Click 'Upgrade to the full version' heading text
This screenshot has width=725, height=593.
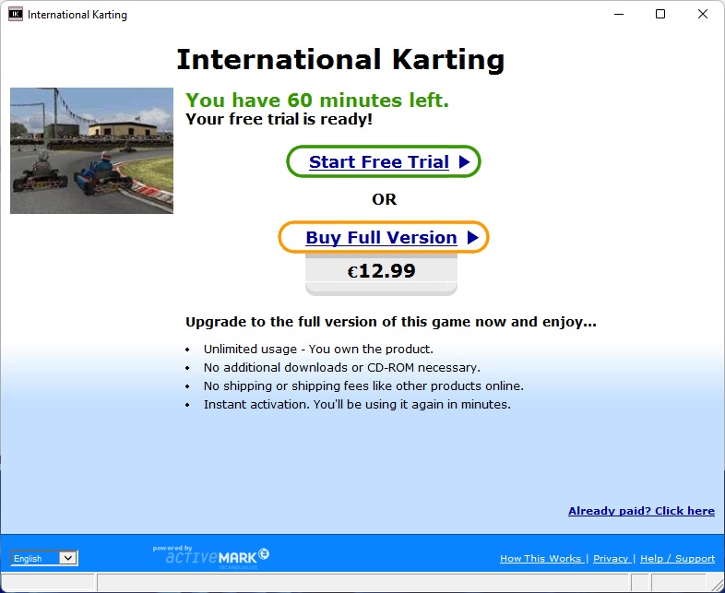click(x=391, y=322)
